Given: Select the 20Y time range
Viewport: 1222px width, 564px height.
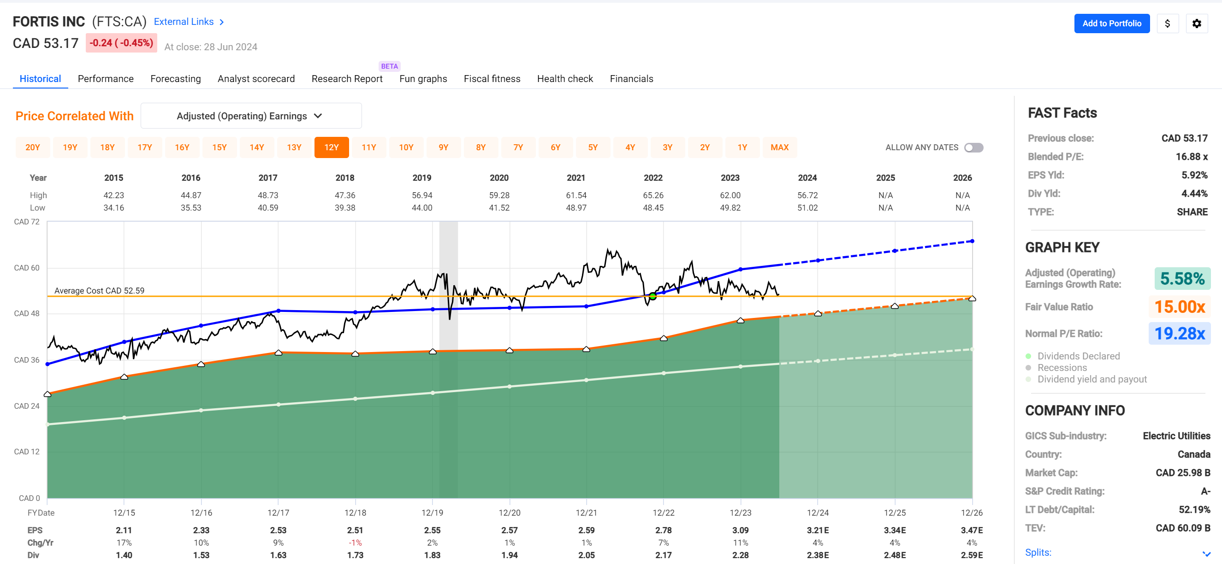Looking at the screenshot, I should tap(32, 147).
